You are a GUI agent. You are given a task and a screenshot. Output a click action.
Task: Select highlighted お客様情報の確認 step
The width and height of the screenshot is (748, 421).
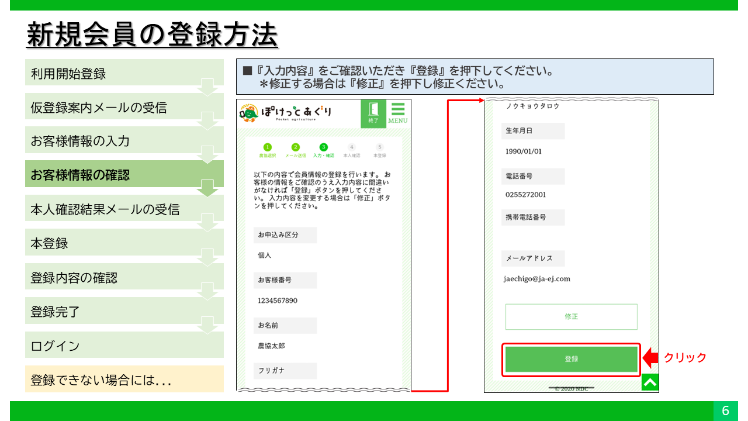click(x=124, y=175)
